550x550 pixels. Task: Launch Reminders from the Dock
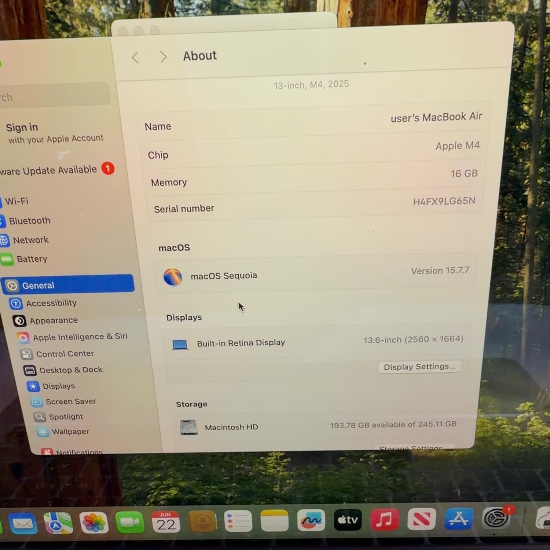click(x=238, y=521)
